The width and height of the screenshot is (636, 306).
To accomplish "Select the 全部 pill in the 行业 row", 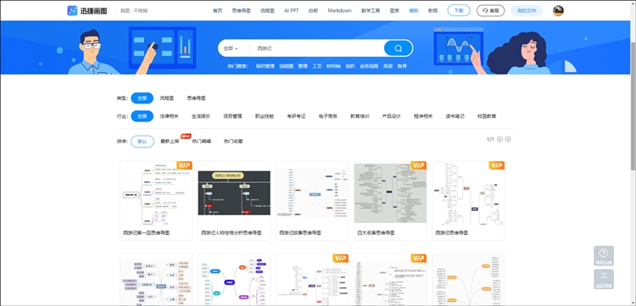I will click(x=142, y=116).
